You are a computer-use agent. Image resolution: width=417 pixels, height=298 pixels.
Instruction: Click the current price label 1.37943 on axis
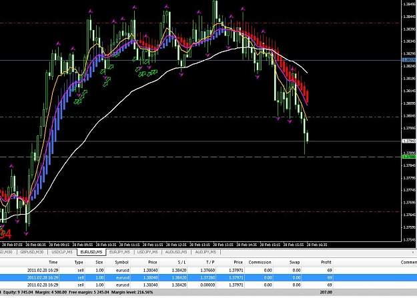click(409, 141)
